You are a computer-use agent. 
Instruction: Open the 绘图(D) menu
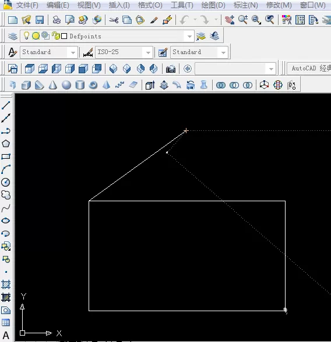coord(213,5)
